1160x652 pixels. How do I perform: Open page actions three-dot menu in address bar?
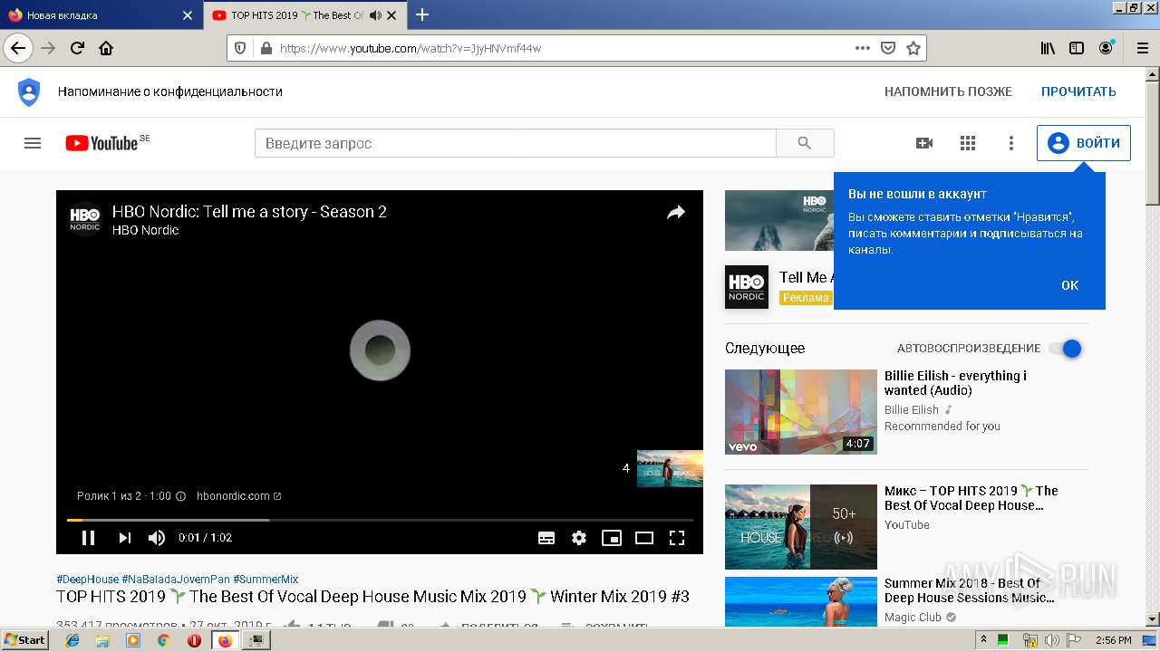(863, 48)
